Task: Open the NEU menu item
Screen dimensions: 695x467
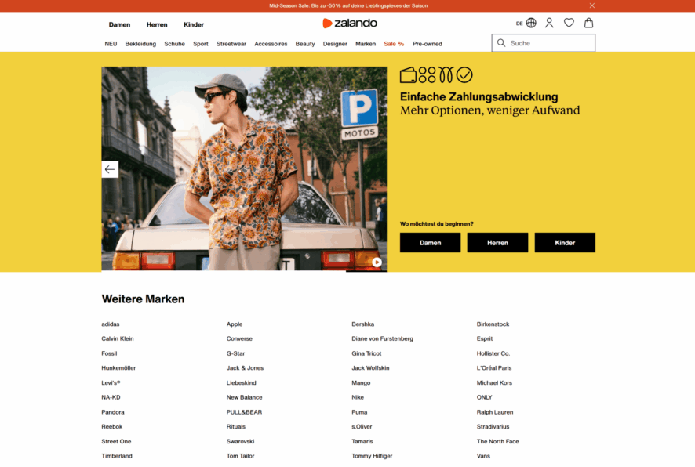Action: click(111, 44)
